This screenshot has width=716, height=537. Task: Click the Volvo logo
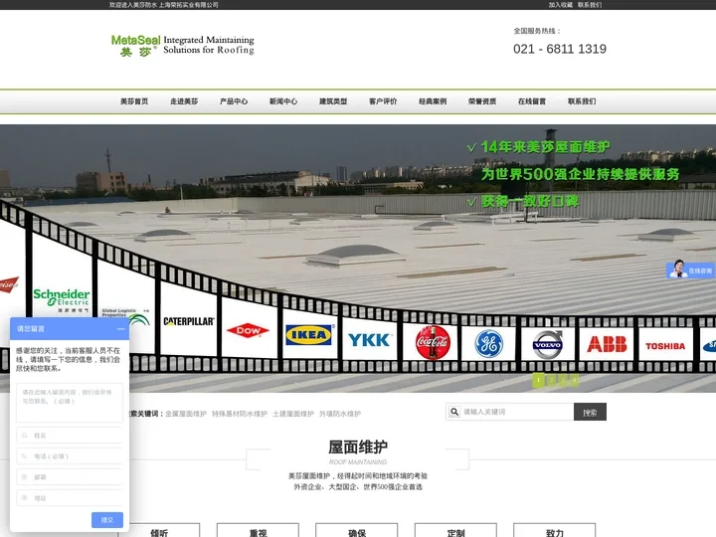pyautogui.click(x=548, y=345)
